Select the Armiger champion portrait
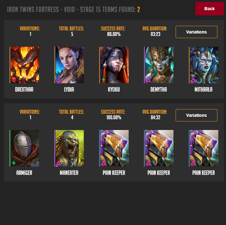Screen dimensions: 226x225 coord(24,148)
